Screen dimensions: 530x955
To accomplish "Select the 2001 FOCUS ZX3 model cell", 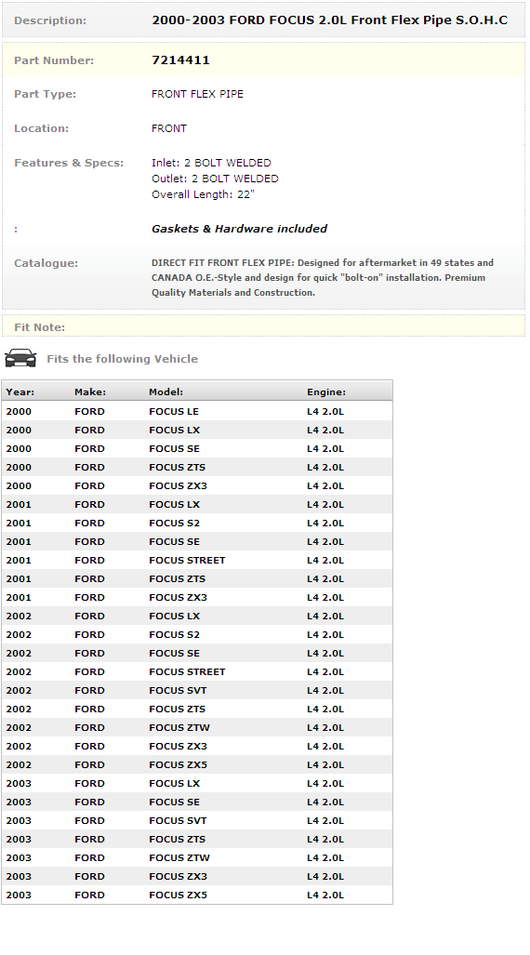I will pyautogui.click(x=178, y=597).
